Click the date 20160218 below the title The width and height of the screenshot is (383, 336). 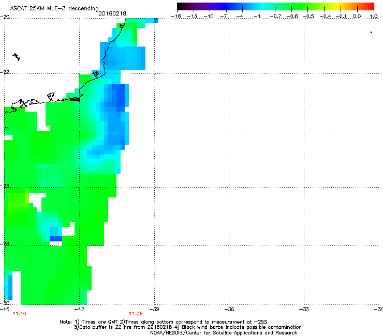click(112, 13)
